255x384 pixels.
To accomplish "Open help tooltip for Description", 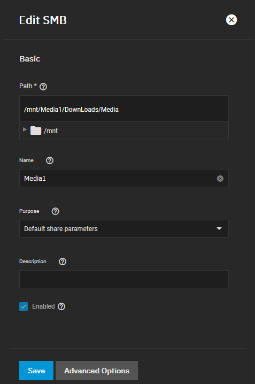I will point(63,262).
